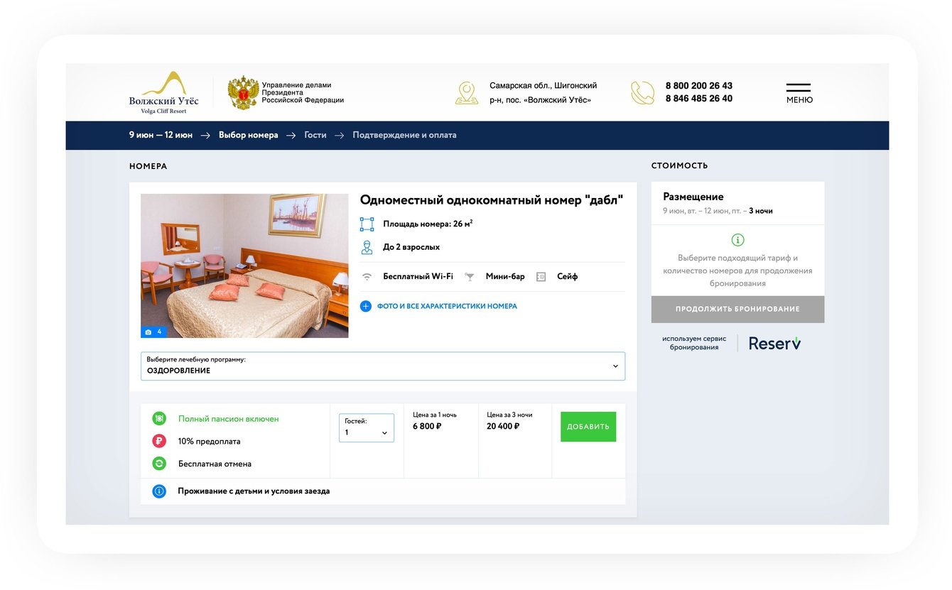Click the mini-bar cocktail glass icon

click(x=470, y=277)
